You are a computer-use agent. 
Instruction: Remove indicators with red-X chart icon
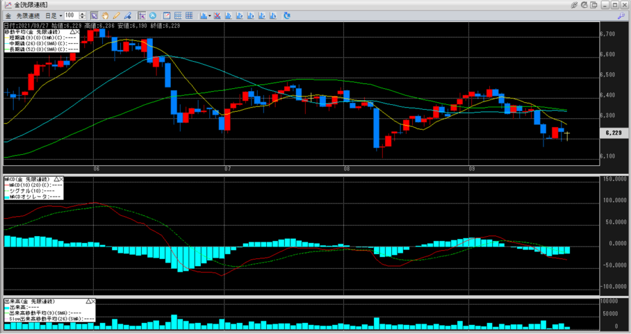(218, 15)
